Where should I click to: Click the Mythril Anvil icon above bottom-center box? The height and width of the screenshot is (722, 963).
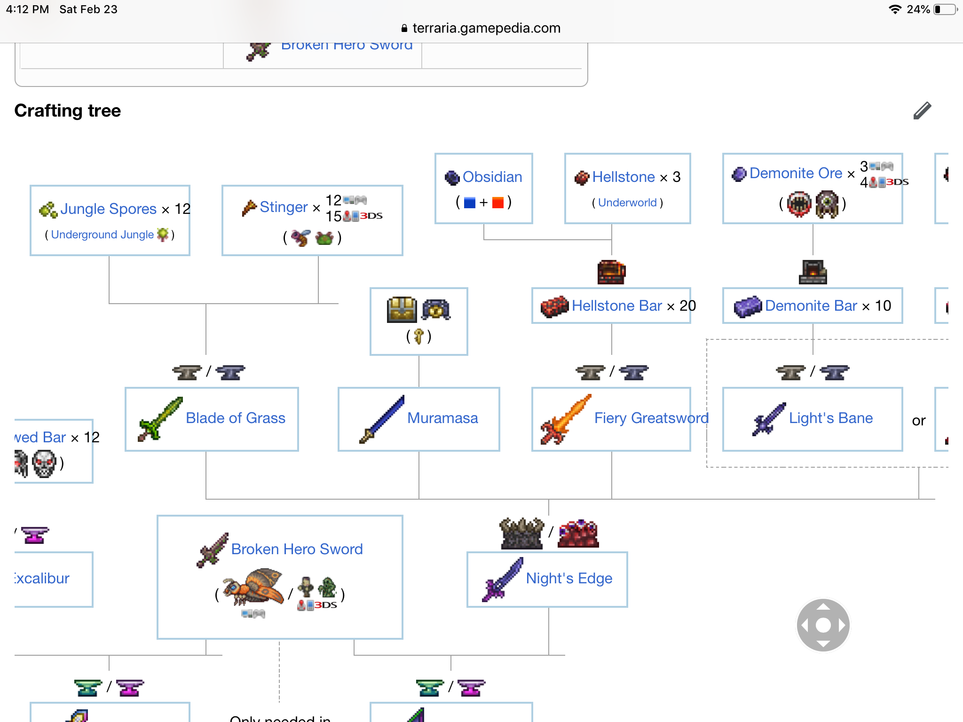[430, 688]
